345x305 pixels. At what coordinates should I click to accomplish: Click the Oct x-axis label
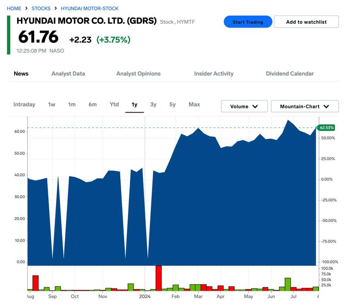[x=75, y=296]
